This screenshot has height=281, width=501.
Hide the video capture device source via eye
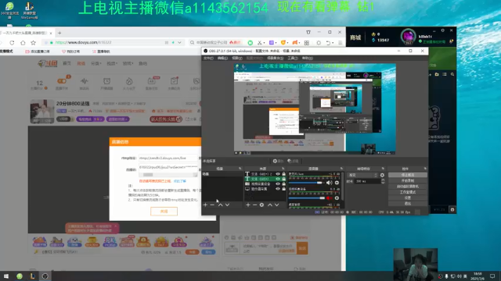[278, 184]
